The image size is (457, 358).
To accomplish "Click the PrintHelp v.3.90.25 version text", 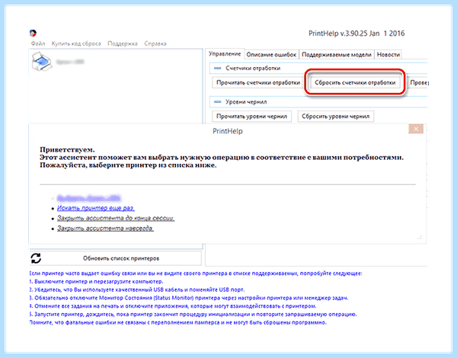I will (x=356, y=34).
